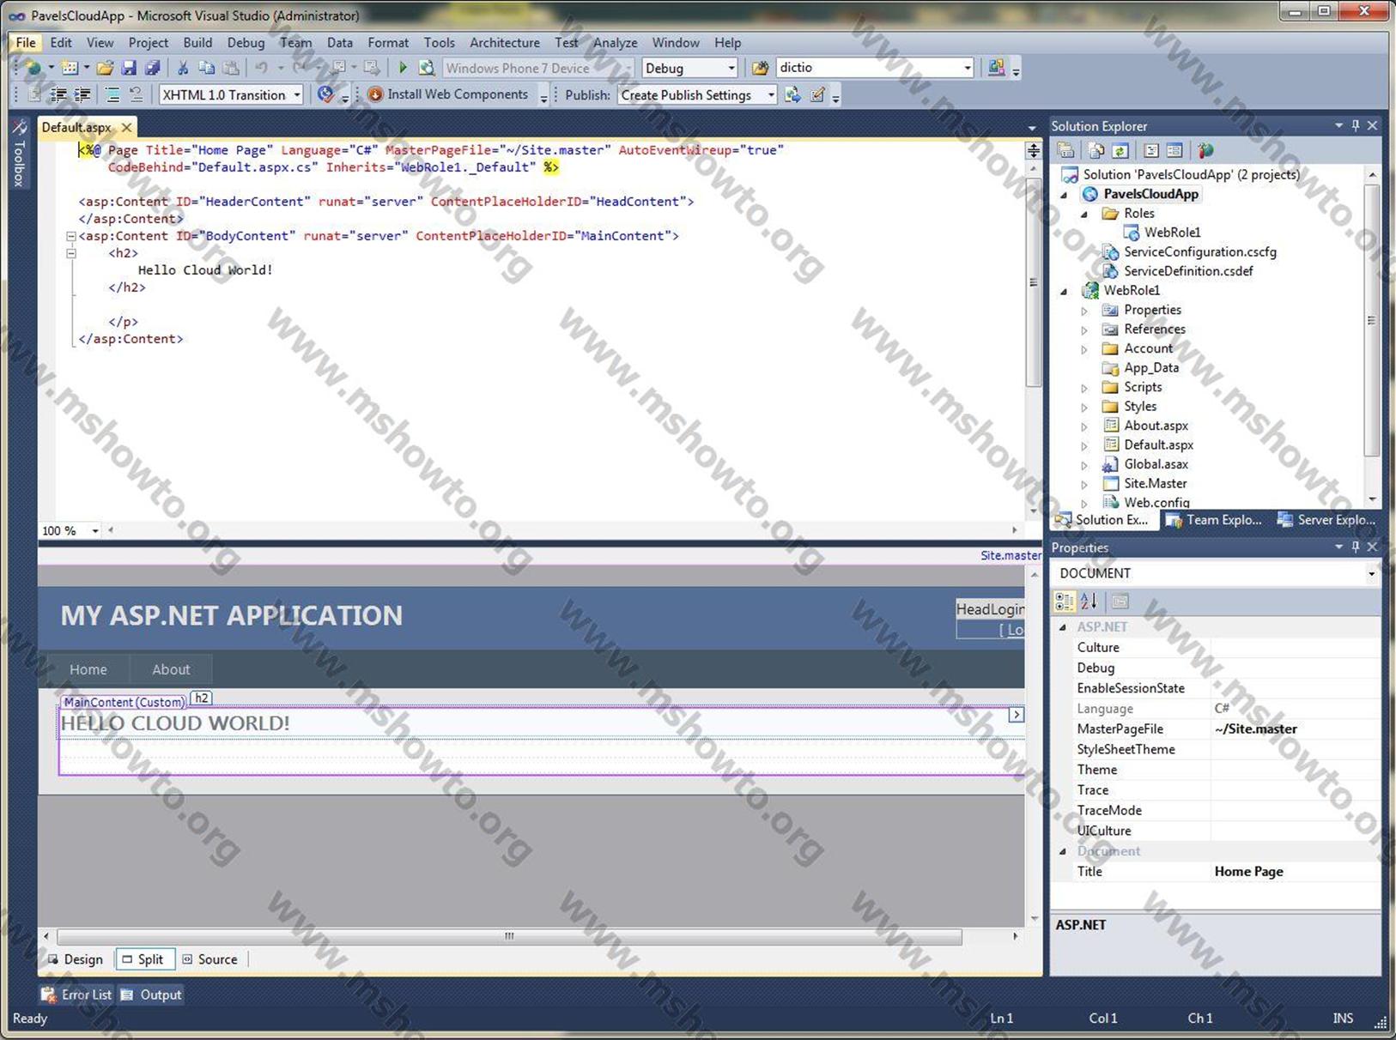Click the View Designer icon in Solution Explorer
Screen dimensions: 1396x1040
(x=1174, y=151)
